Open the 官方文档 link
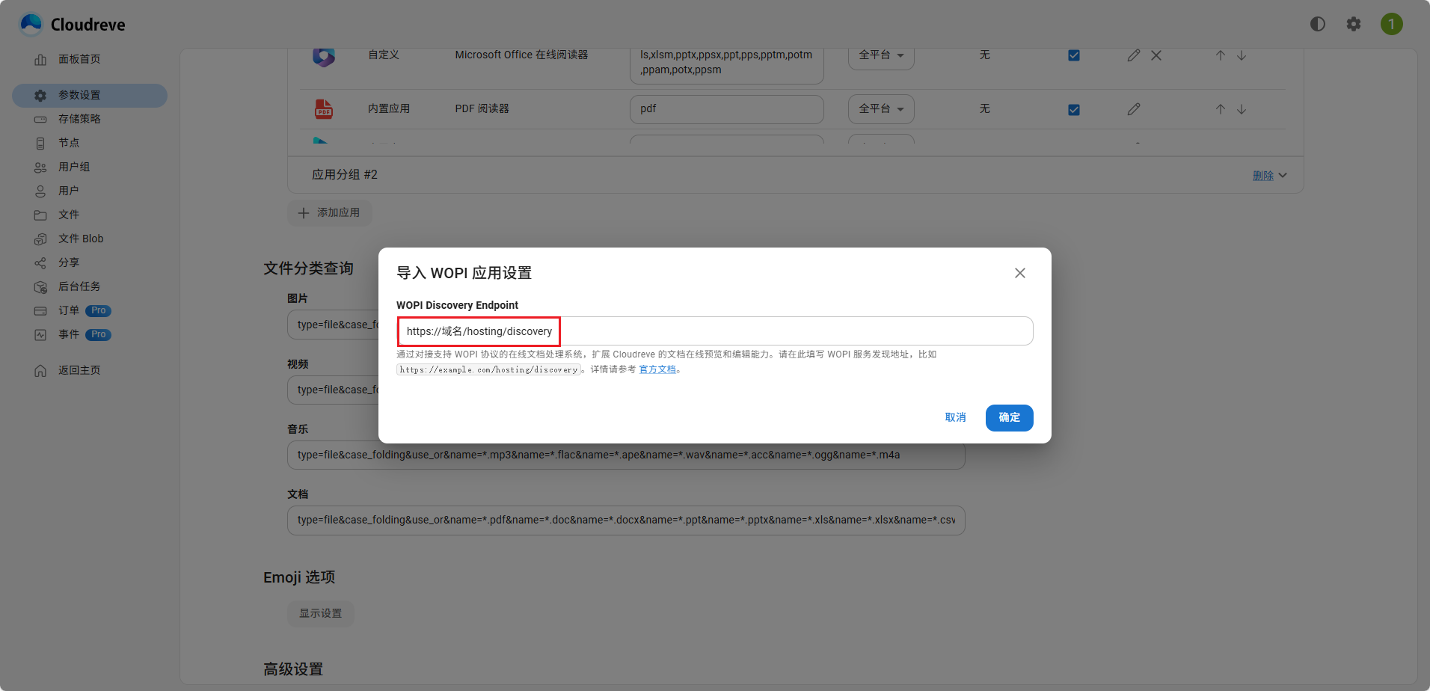This screenshot has height=691, width=1430. click(657, 369)
